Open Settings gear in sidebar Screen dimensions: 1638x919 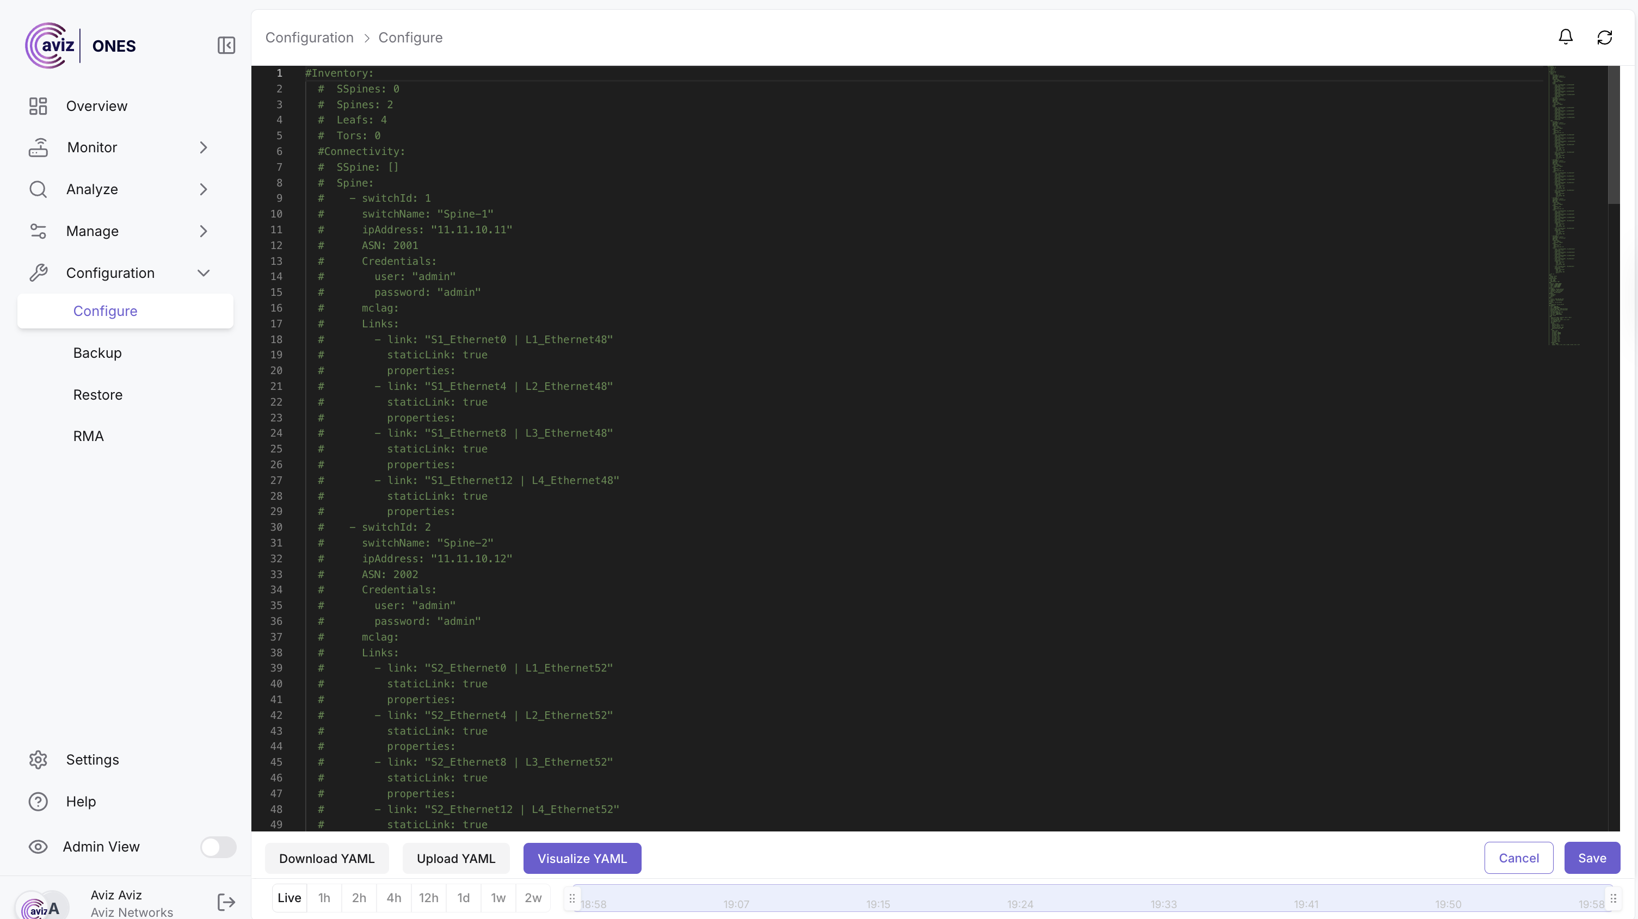tap(38, 760)
